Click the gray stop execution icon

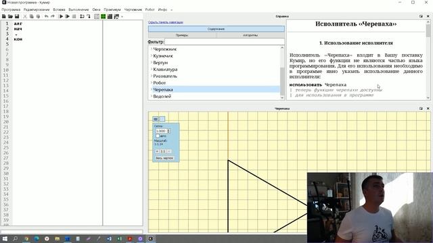[74, 16]
